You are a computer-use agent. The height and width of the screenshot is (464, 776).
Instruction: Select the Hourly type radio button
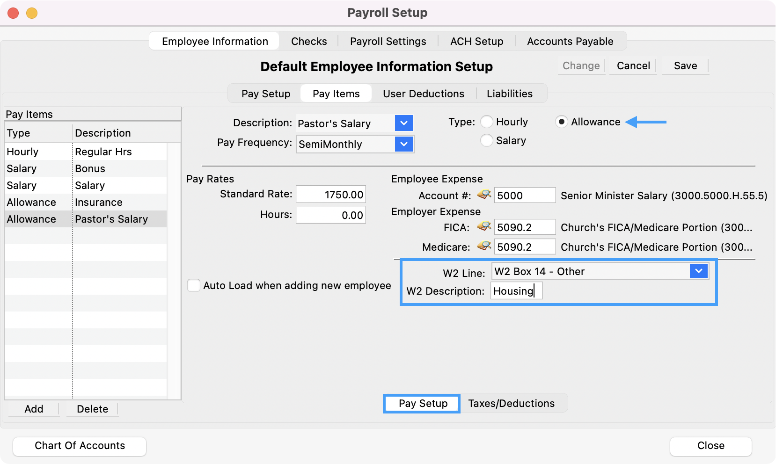pyautogui.click(x=487, y=122)
